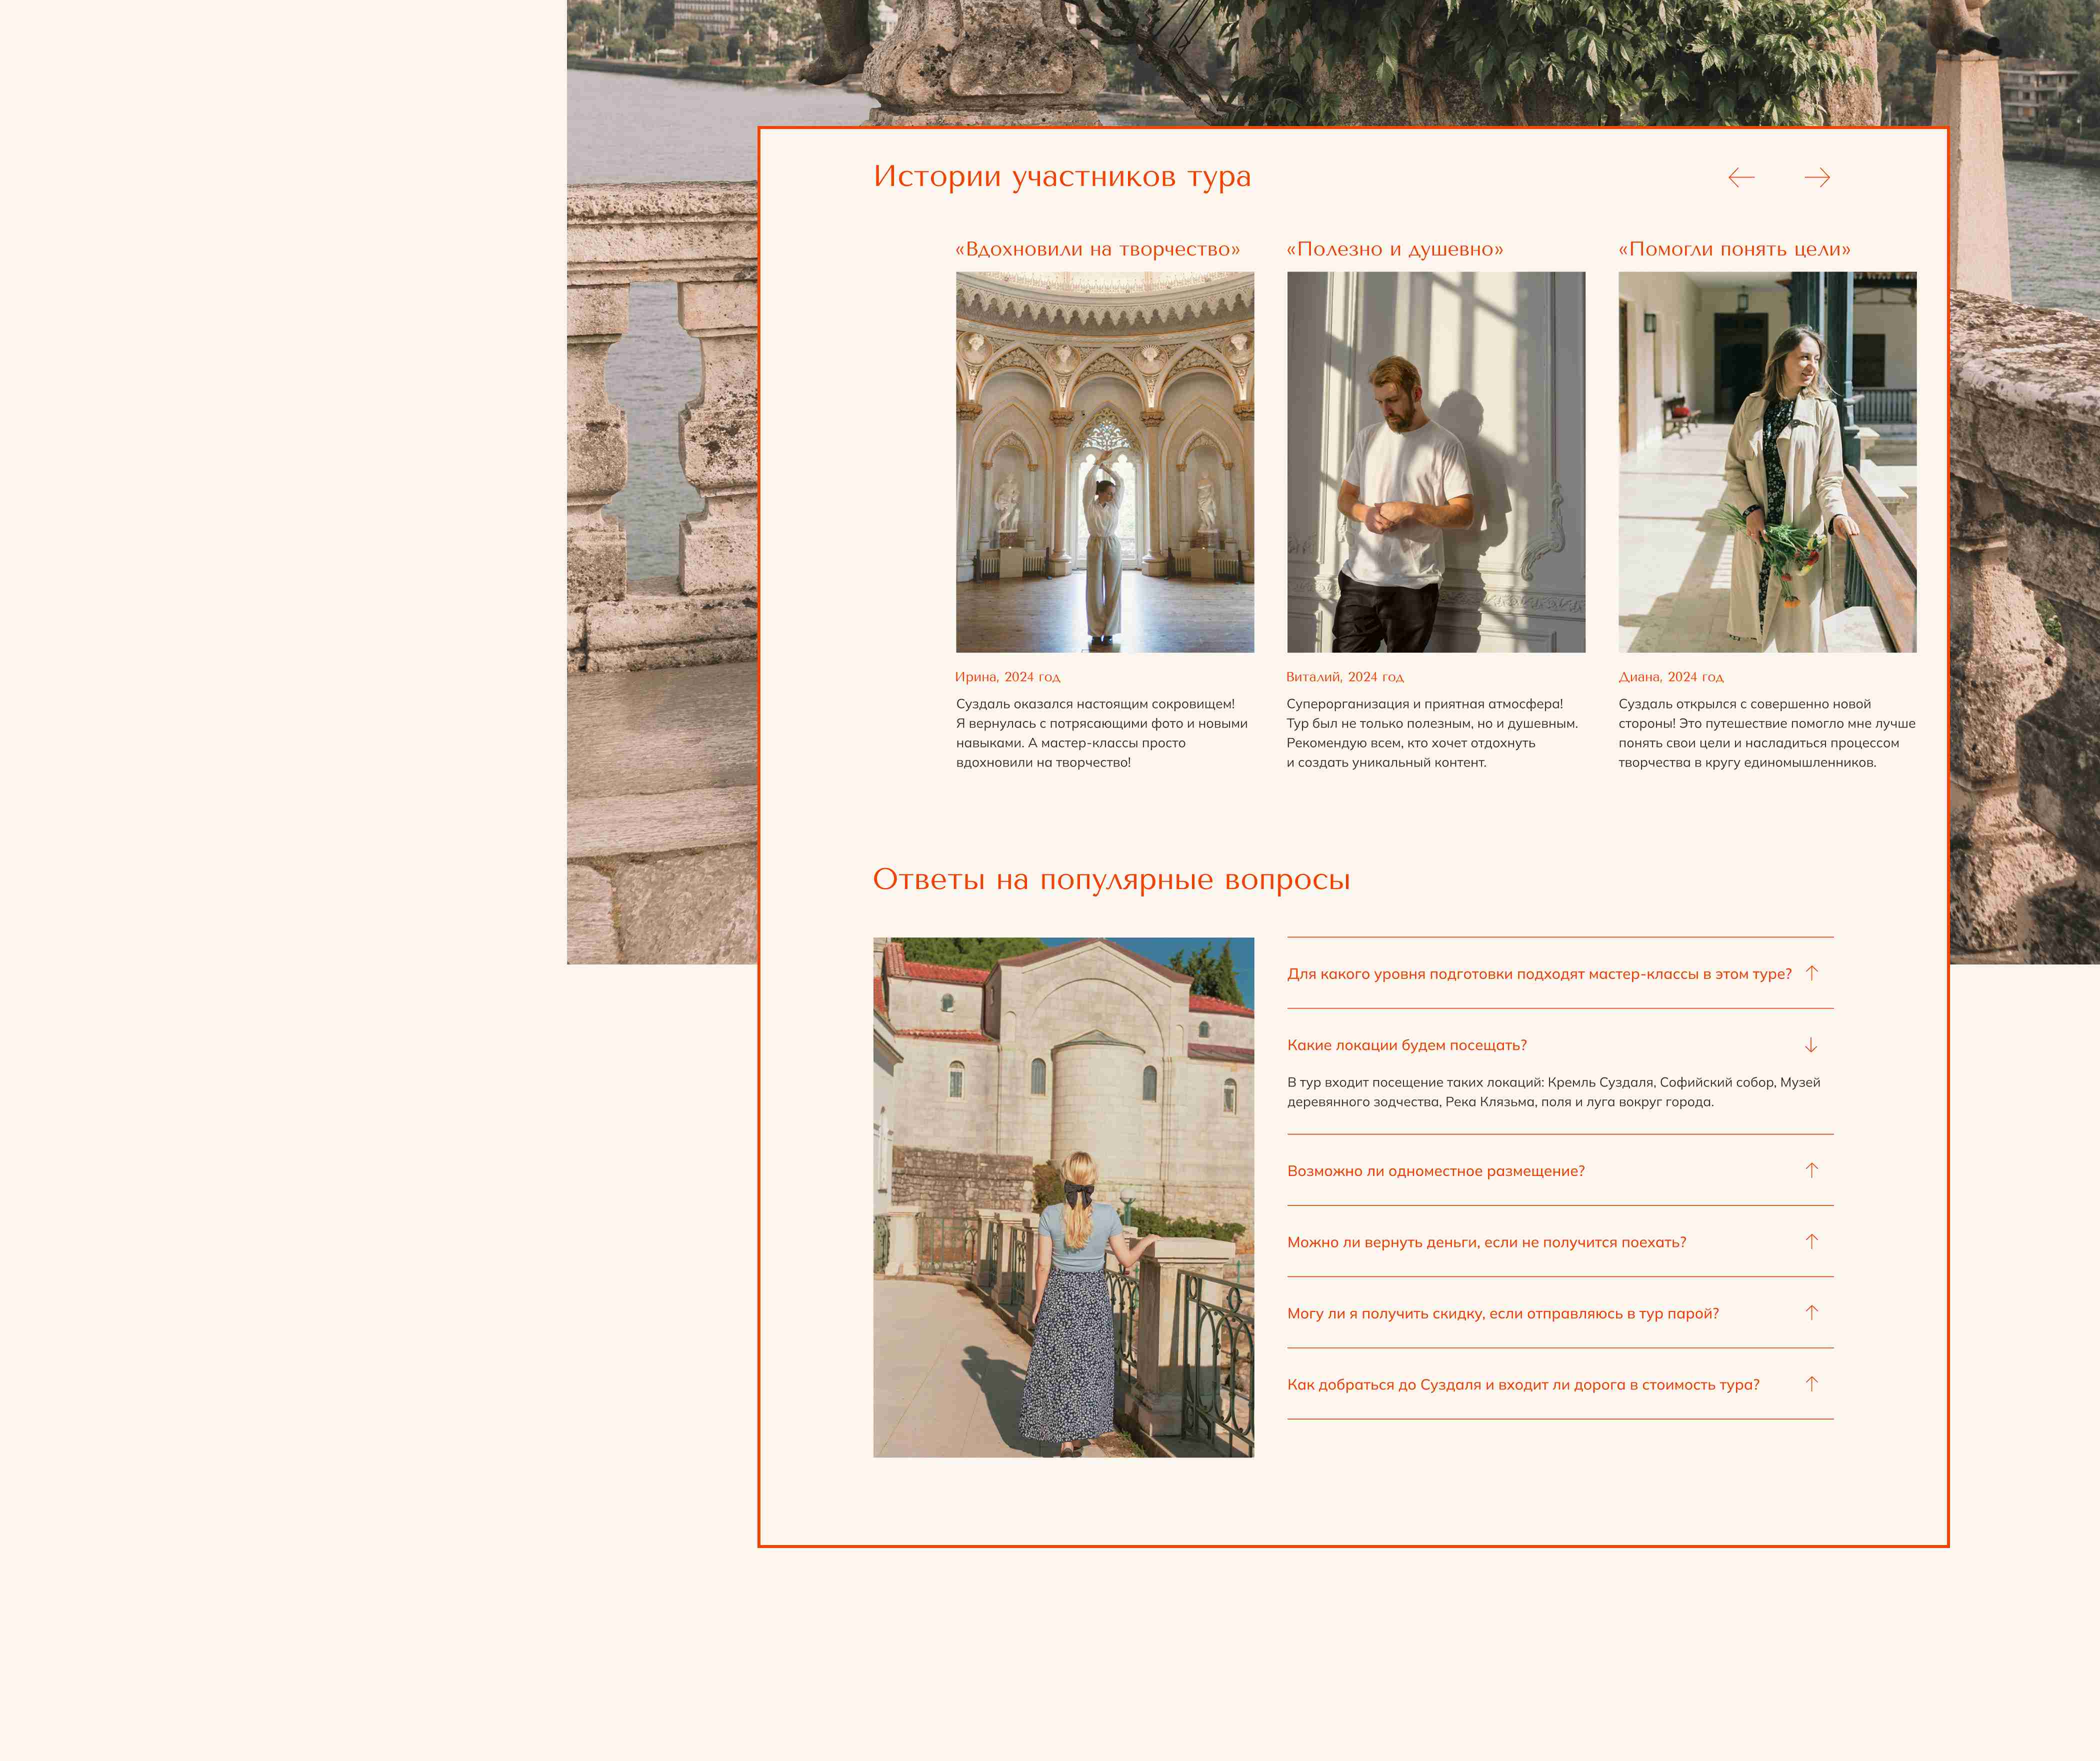2100x1761 pixels.
Task: Collapse the 'Какие локации будем посещать?' answer
Action: [1810, 1045]
